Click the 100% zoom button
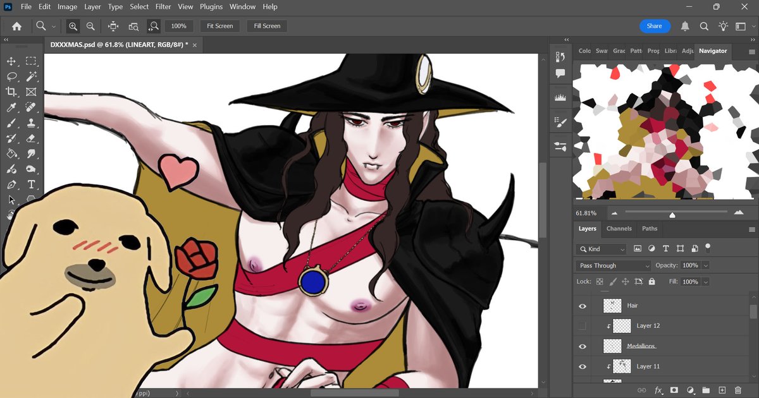759x398 pixels. 179,26
